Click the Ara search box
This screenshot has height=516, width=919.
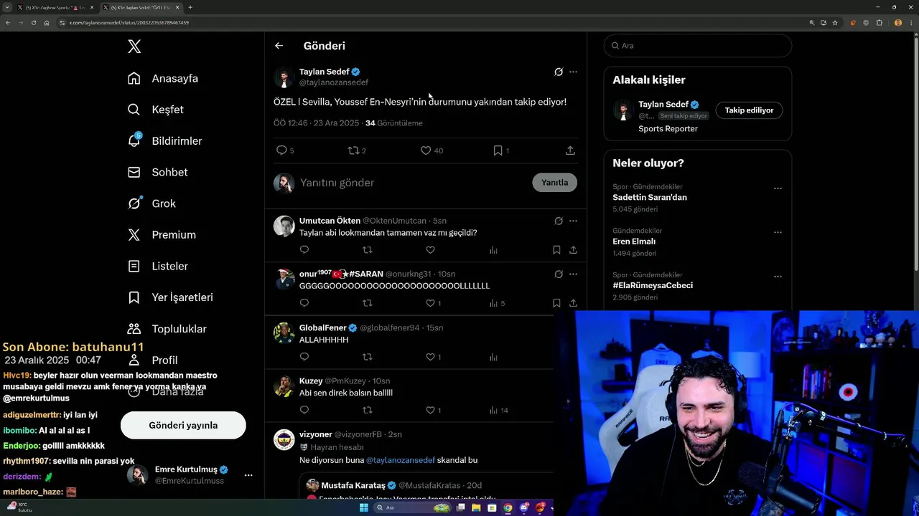pyautogui.click(x=697, y=45)
